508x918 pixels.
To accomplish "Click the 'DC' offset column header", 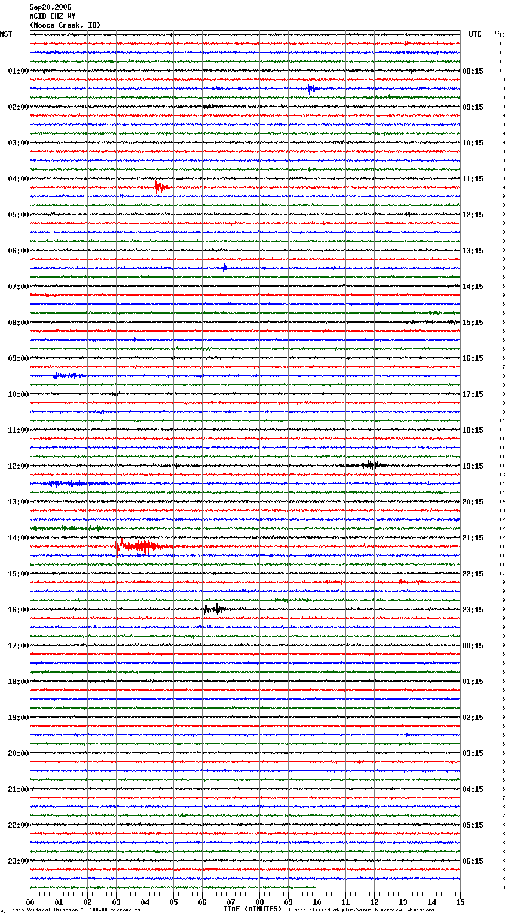I will [x=496, y=32].
